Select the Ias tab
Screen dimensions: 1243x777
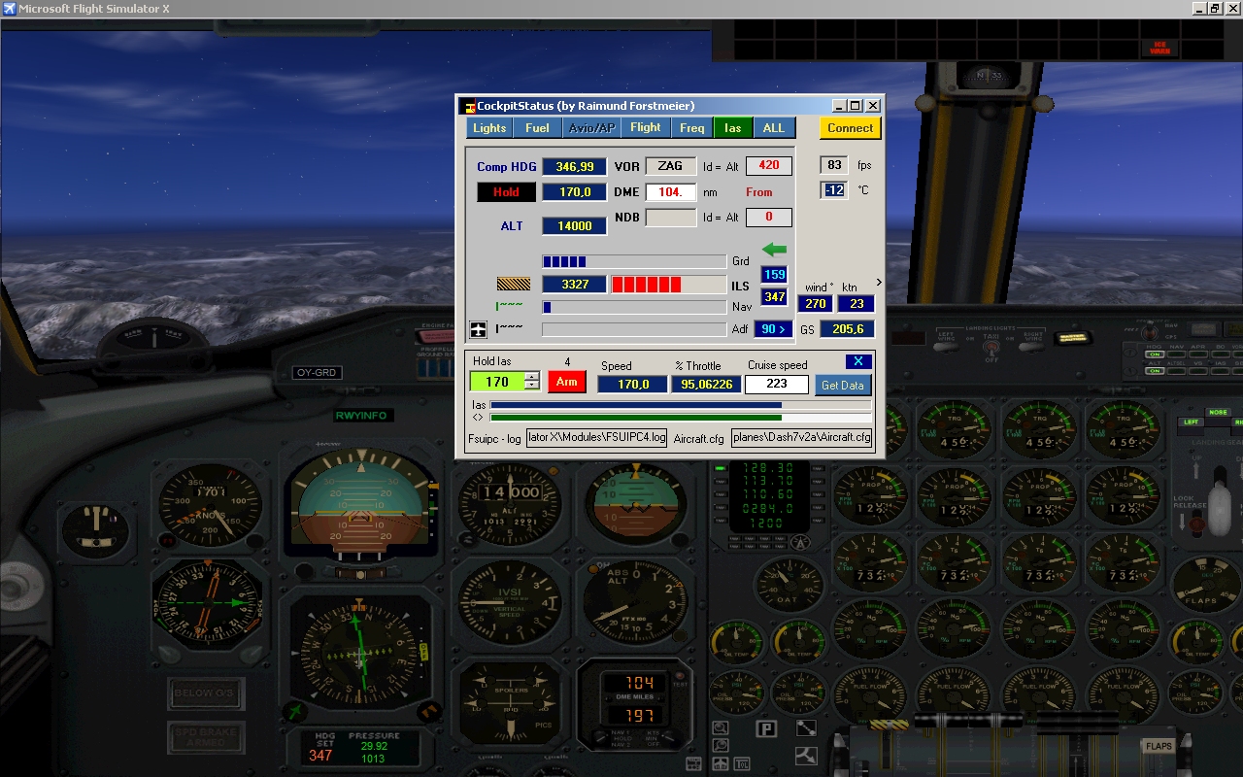tap(732, 127)
